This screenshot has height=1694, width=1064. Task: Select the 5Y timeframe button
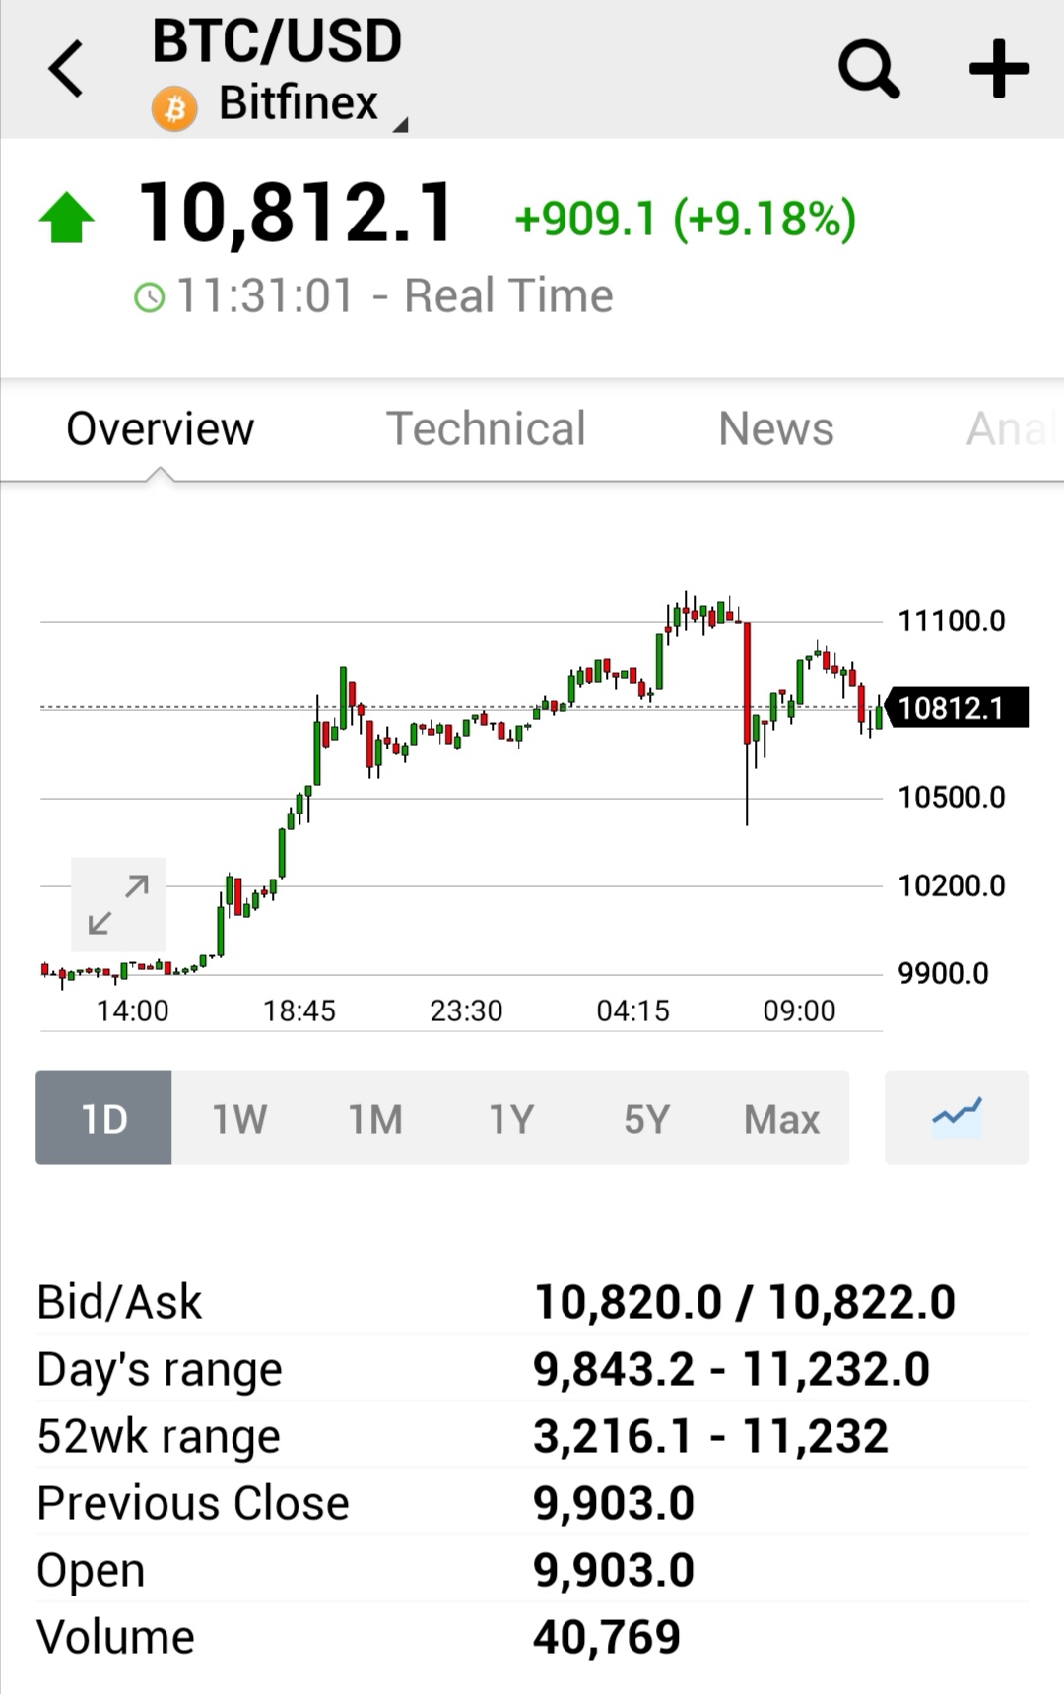(646, 1117)
